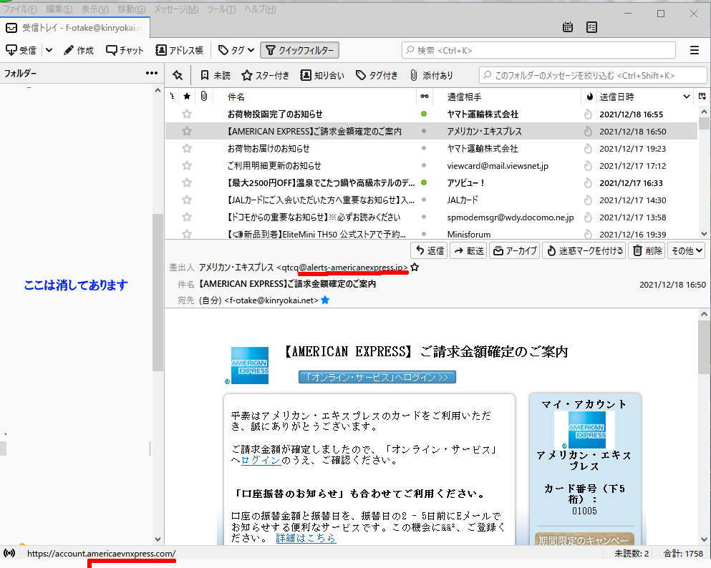The image size is (711, 568).
Task: Open the メッセージ menu
Action: [176, 9]
